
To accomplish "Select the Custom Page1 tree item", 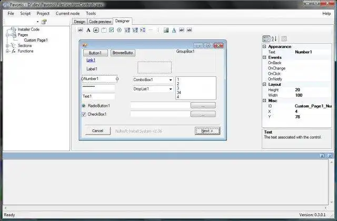I will (36, 40).
